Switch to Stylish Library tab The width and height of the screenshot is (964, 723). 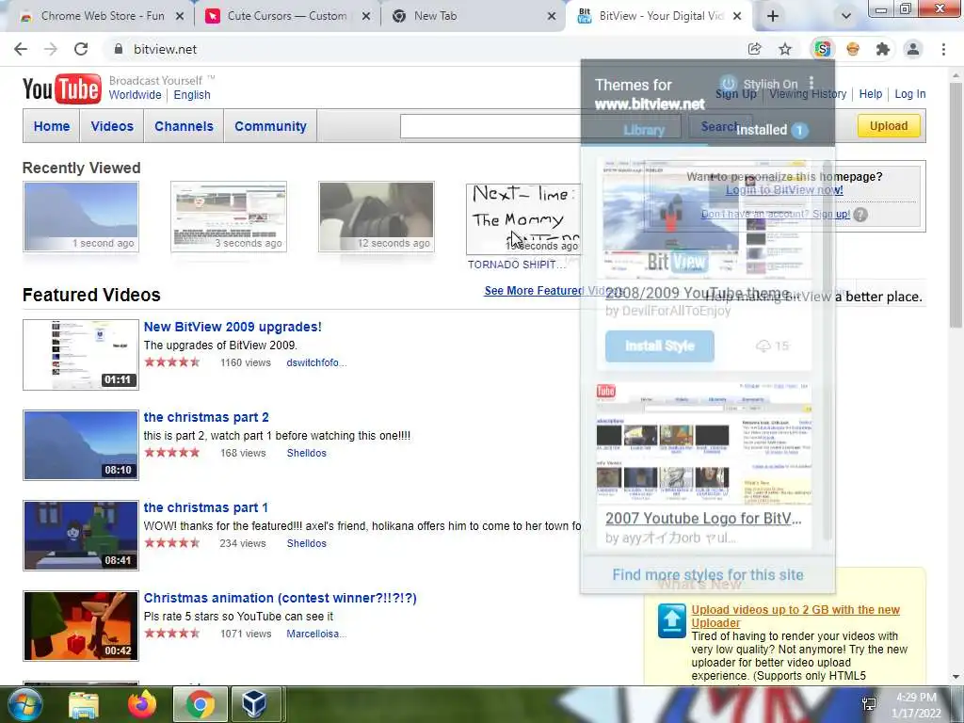click(644, 130)
